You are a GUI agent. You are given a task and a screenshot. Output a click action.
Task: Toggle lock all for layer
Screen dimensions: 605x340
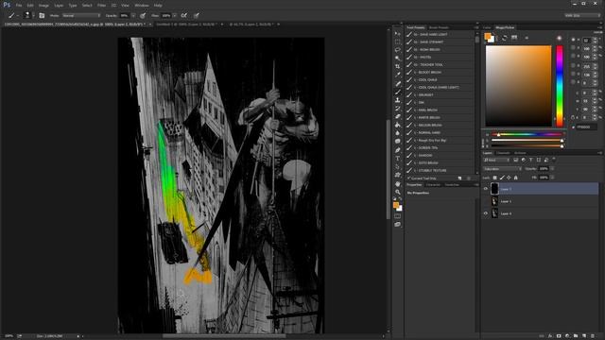coord(516,178)
